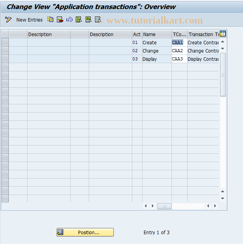Click the select-all corner cell of table
Viewport: 243px width, 244px height.
click(5, 34)
